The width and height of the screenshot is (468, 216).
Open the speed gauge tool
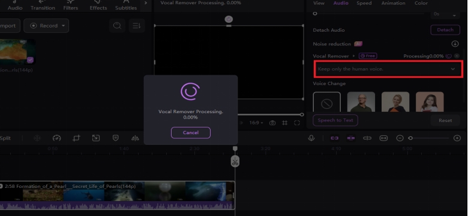(x=57, y=138)
